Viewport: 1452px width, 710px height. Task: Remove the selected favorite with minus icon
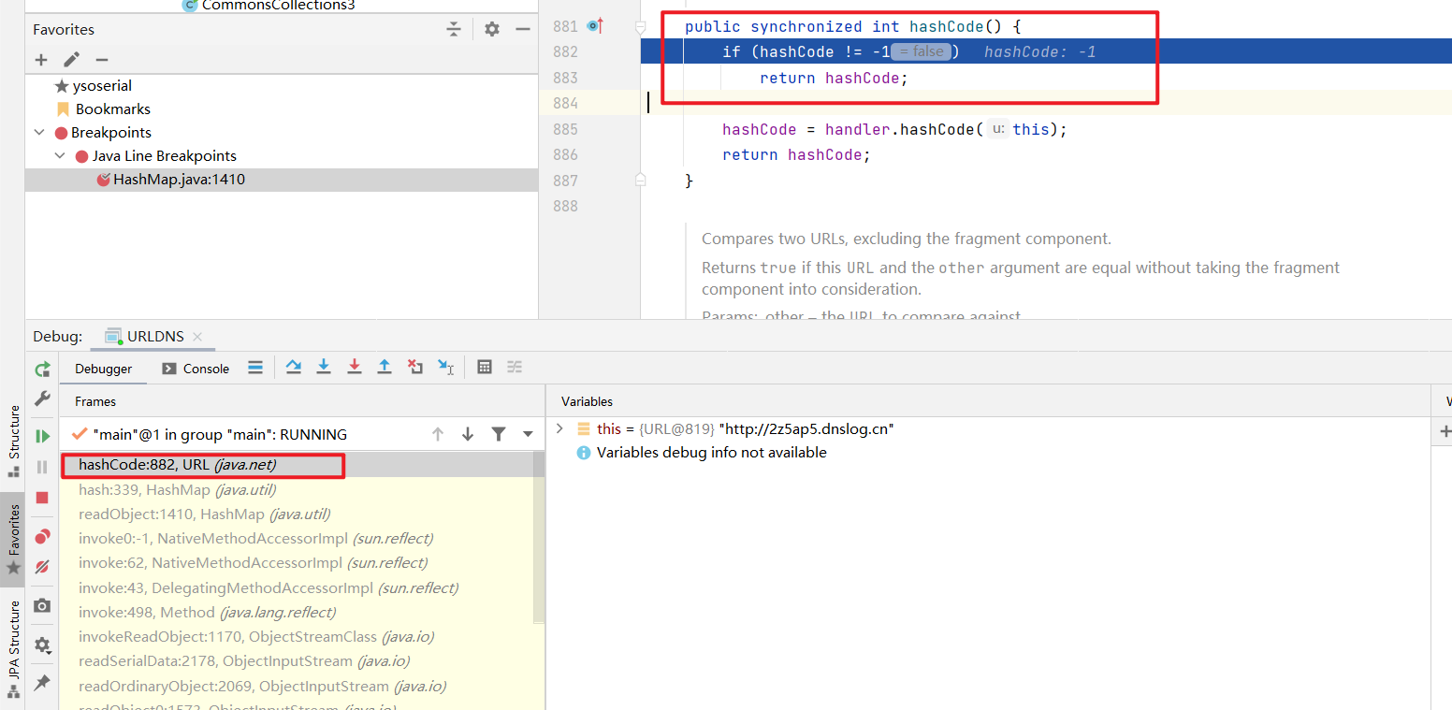tap(102, 60)
